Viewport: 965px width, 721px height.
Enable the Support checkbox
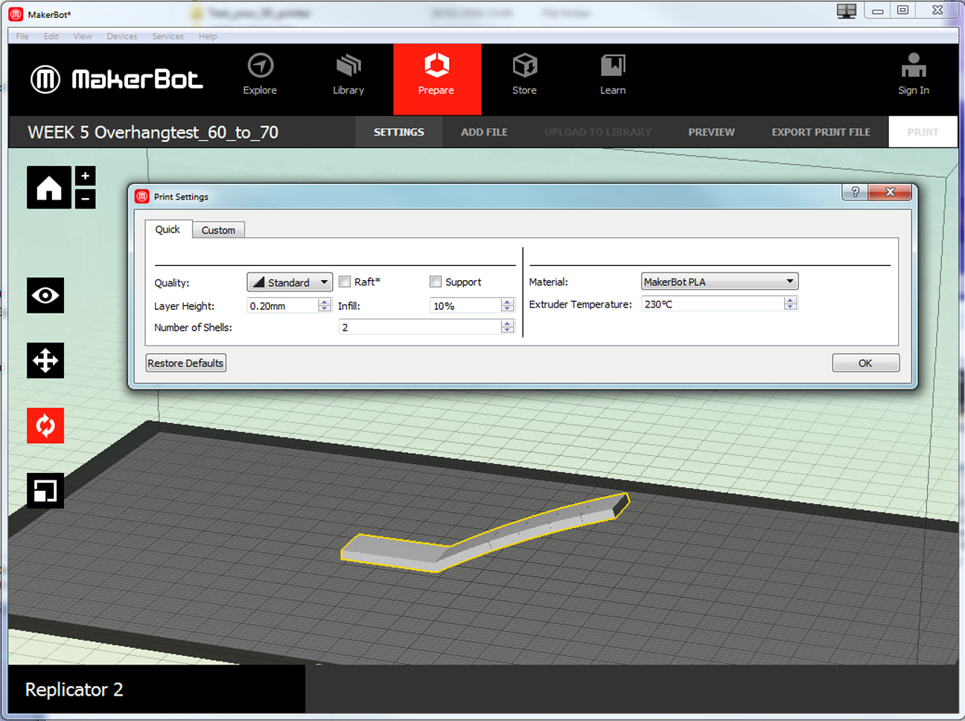point(436,282)
